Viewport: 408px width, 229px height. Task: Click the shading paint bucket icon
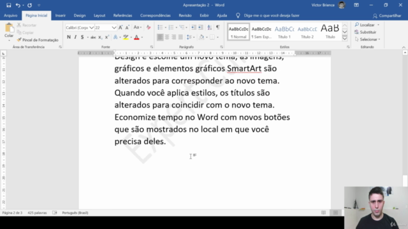click(201, 37)
